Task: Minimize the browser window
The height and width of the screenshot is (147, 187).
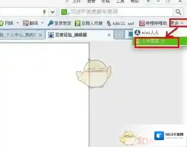Action: (x=158, y=1)
